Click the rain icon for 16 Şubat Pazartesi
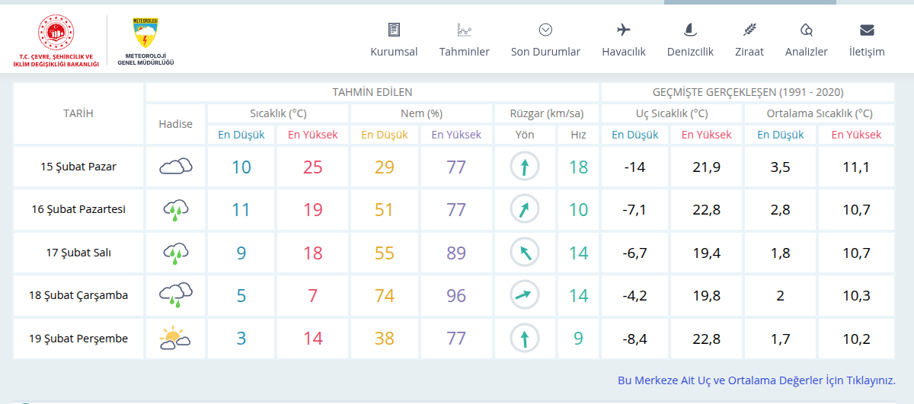Screen dimensions: 914x404 click(x=175, y=210)
